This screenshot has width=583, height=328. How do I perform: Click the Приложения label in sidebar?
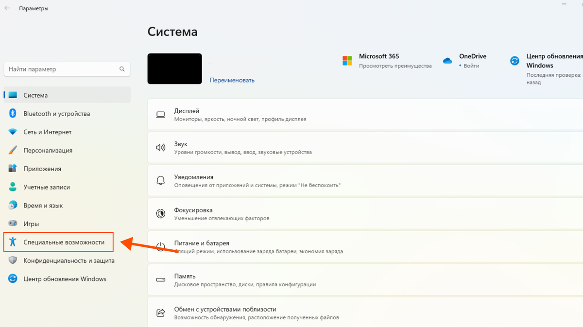pos(42,169)
